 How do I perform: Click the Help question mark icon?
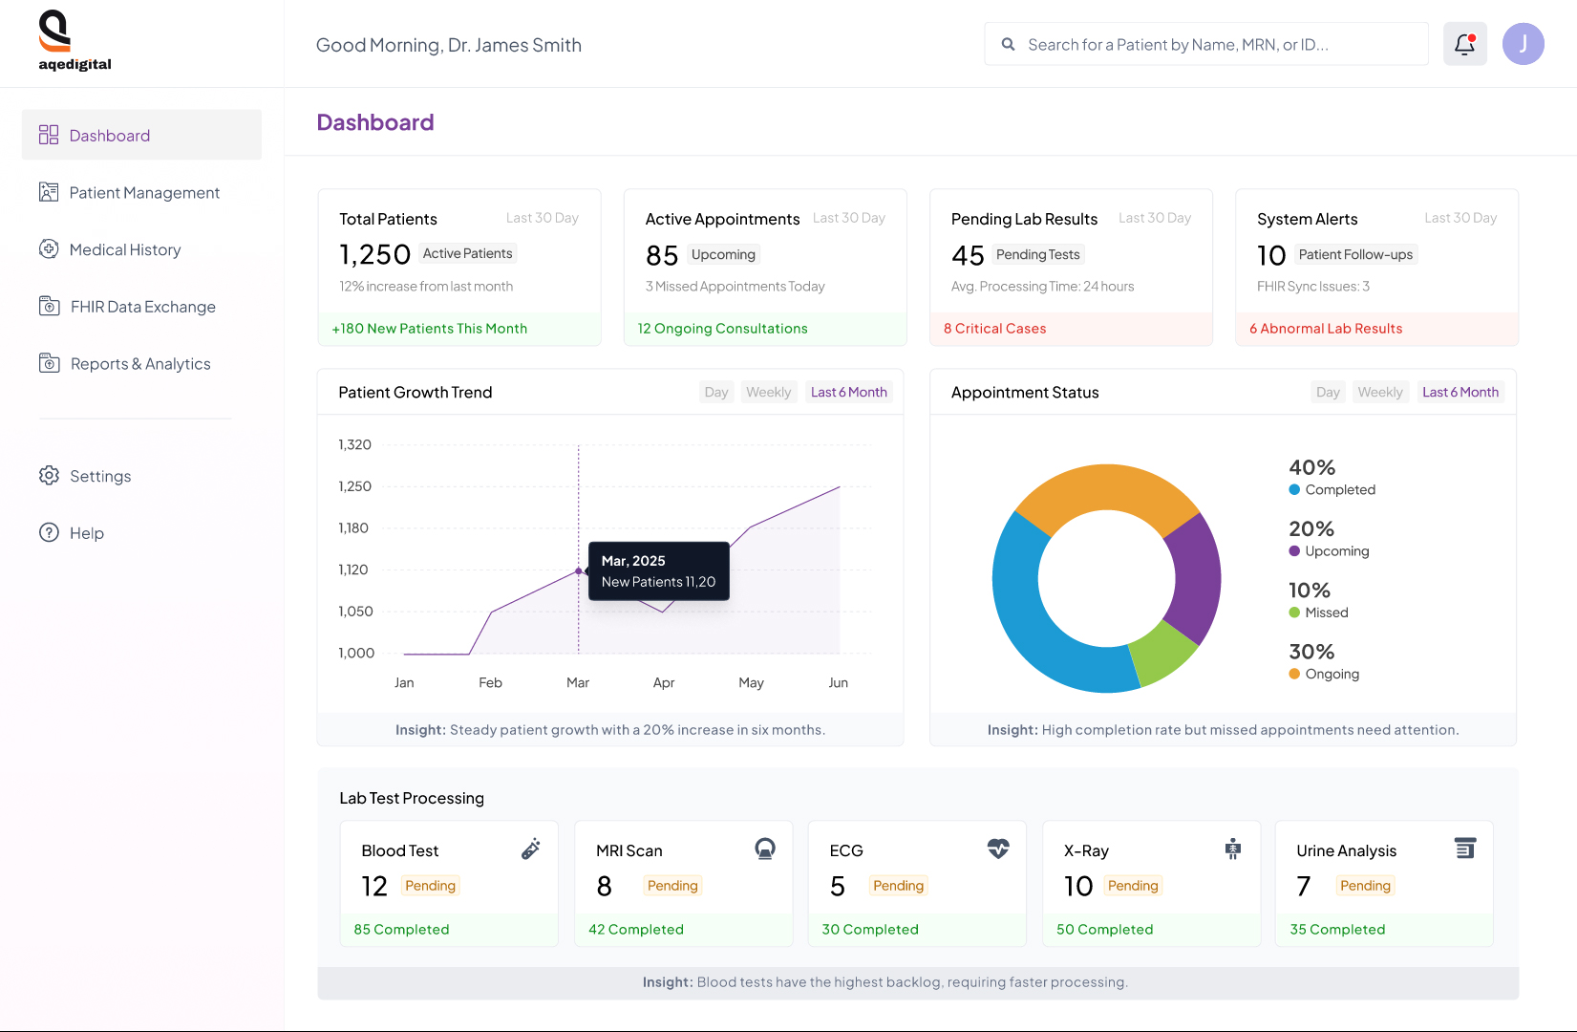coord(49,532)
